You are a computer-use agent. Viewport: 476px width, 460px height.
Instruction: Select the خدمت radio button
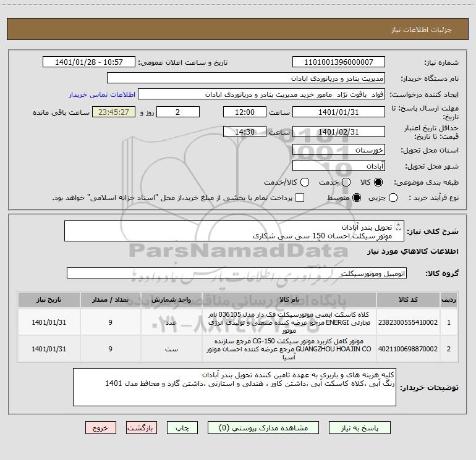click(346, 182)
